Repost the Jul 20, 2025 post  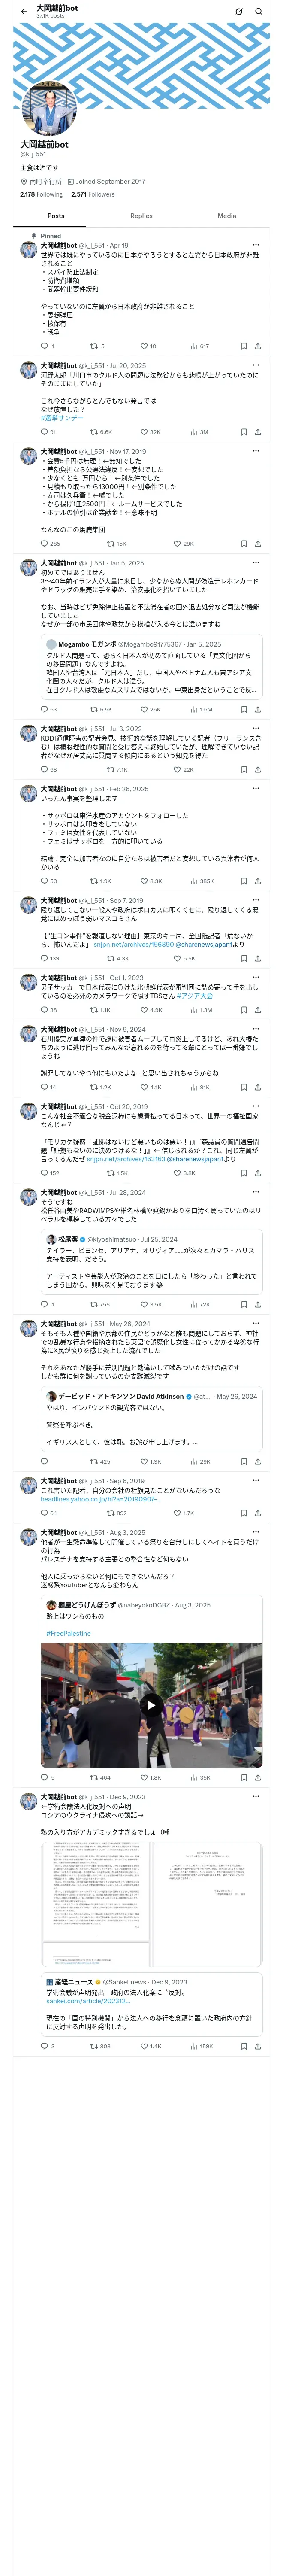coord(100,432)
